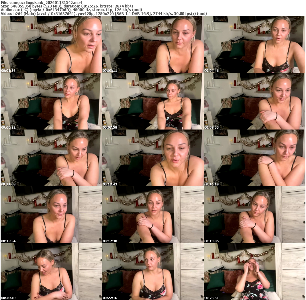Select the thumbnail at 00:22:16
Screen dimensions: 306x300
pyautogui.click(x=153, y=272)
